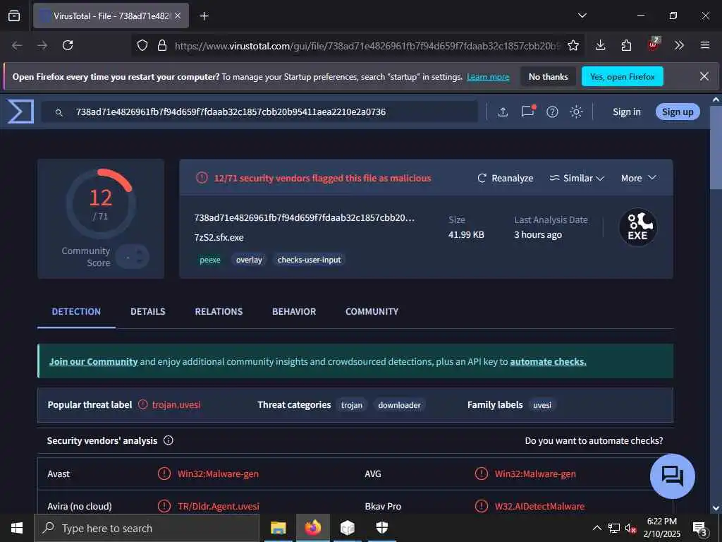Viewport: 722px width, 542px height.
Task: Open Windows Security shield in taskbar
Action: (x=382, y=528)
